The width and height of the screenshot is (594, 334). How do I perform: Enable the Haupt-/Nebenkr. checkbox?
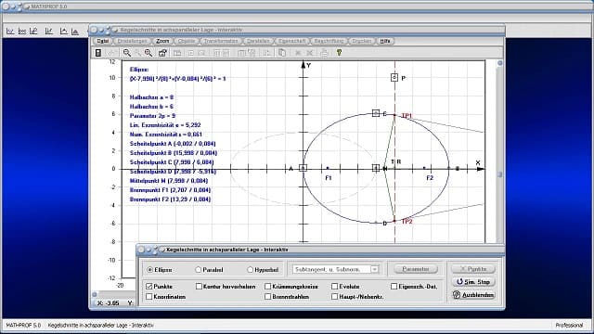point(334,297)
